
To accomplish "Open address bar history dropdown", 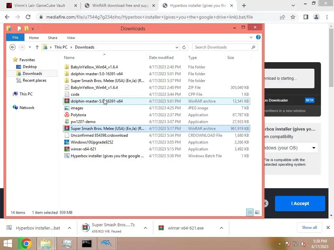I will [x=177, y=47].
